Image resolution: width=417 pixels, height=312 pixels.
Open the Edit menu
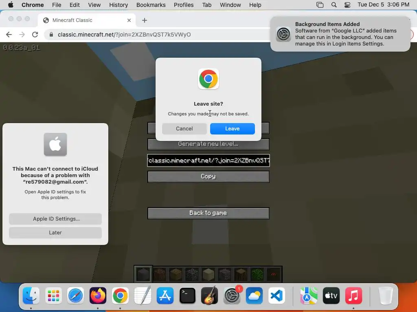(75, 5)
